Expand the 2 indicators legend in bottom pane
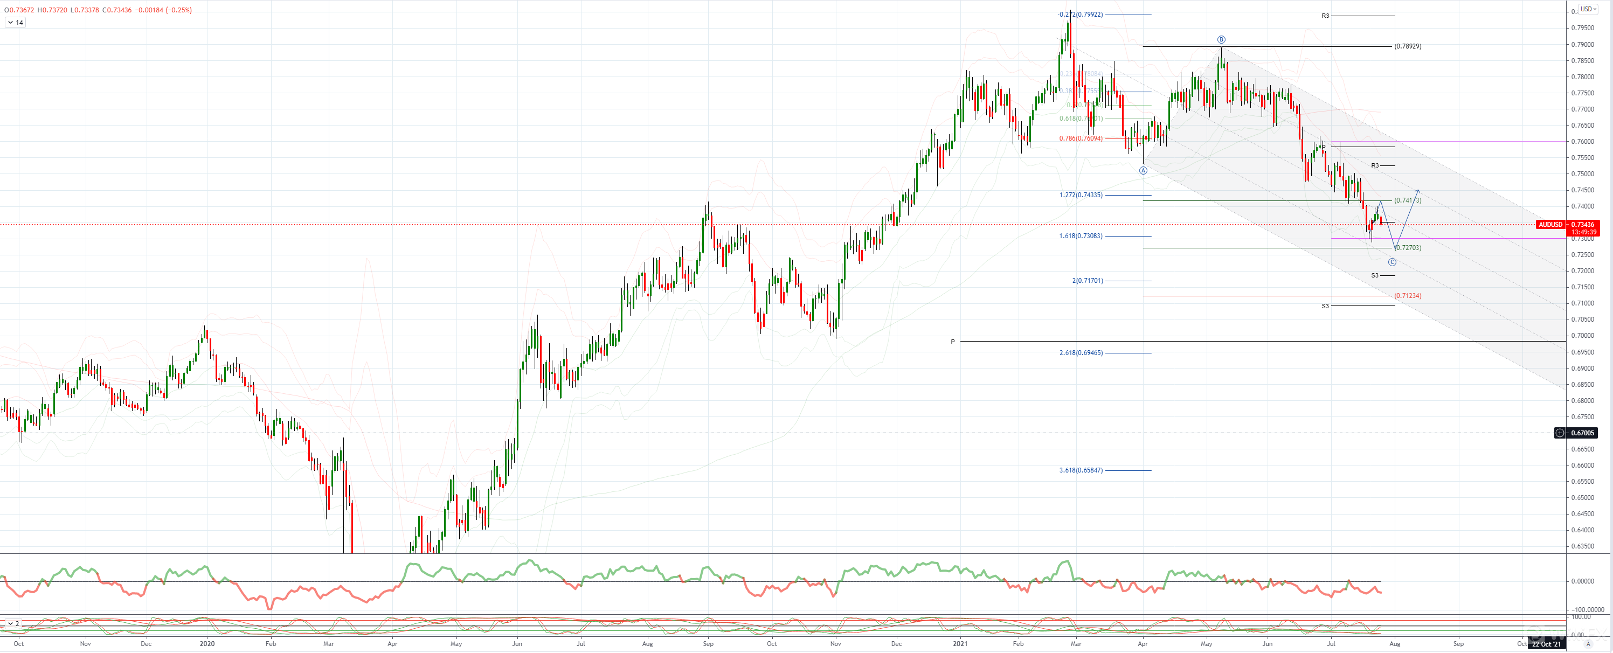Viewport: 1613px width, 653px height. (x=12, y=623)
